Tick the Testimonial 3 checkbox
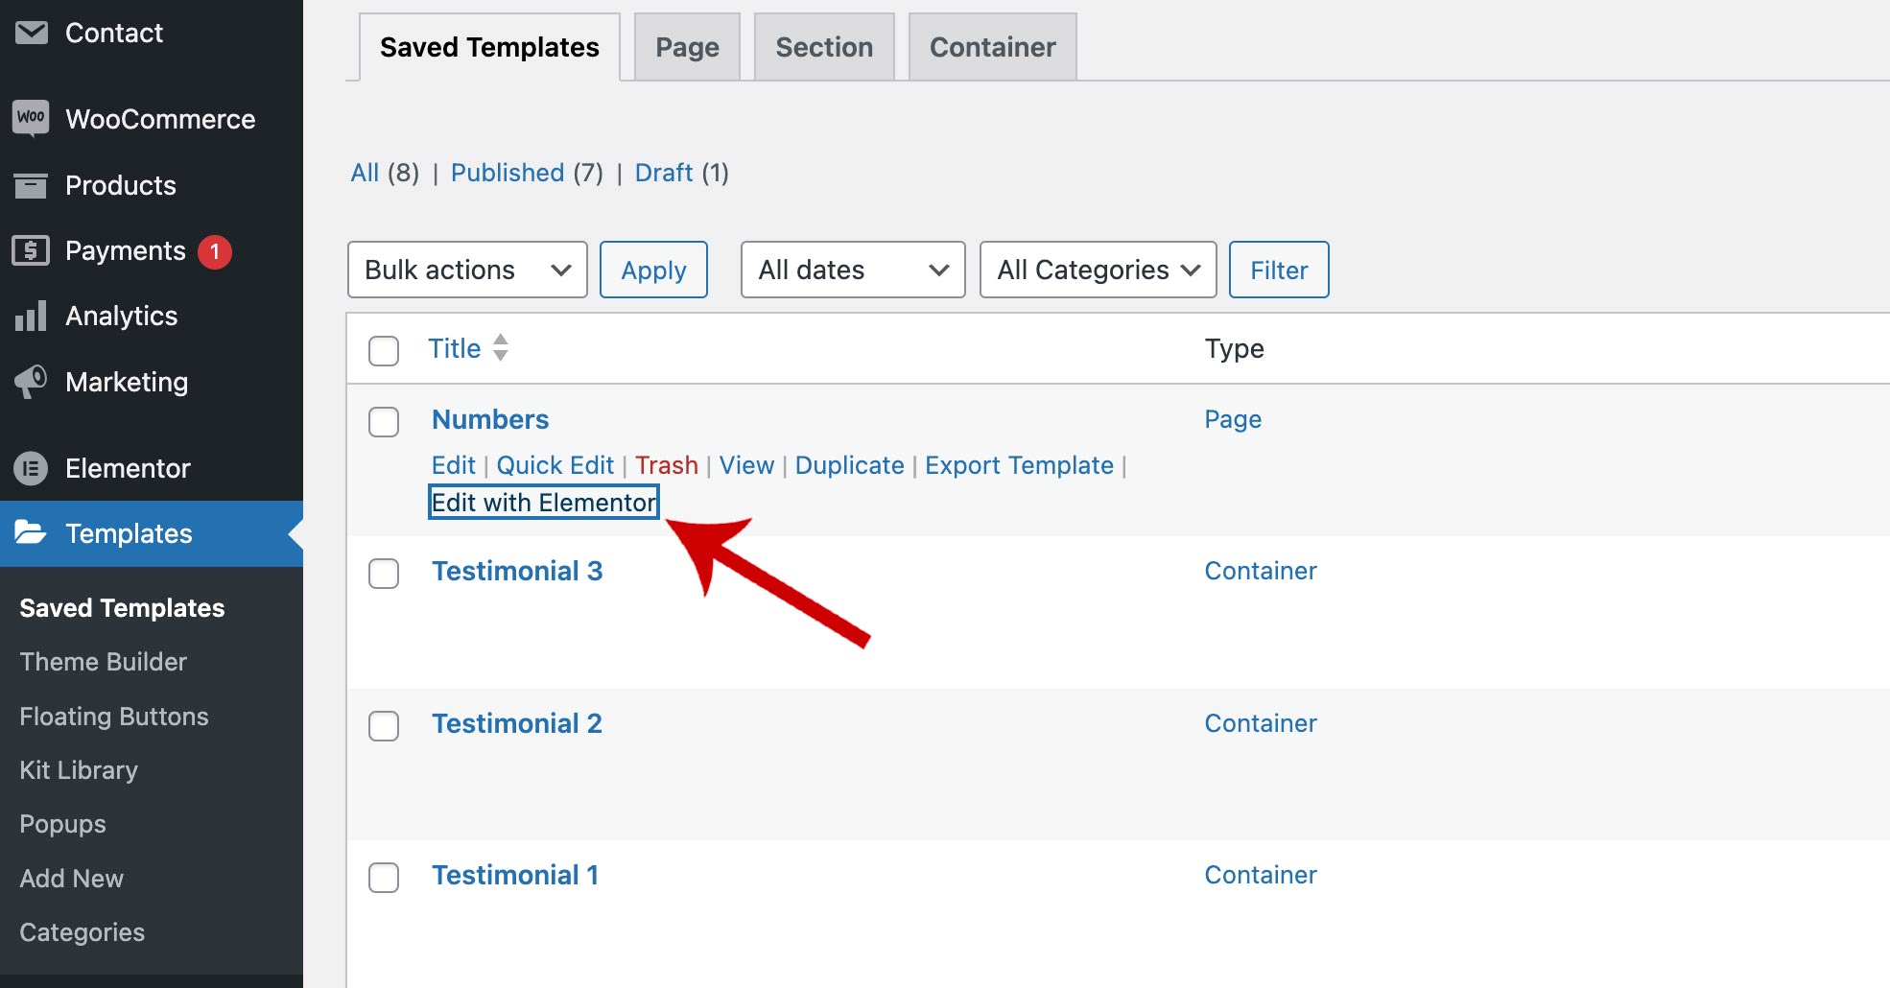Screen dimensions: 1890x988 [384, 574]
